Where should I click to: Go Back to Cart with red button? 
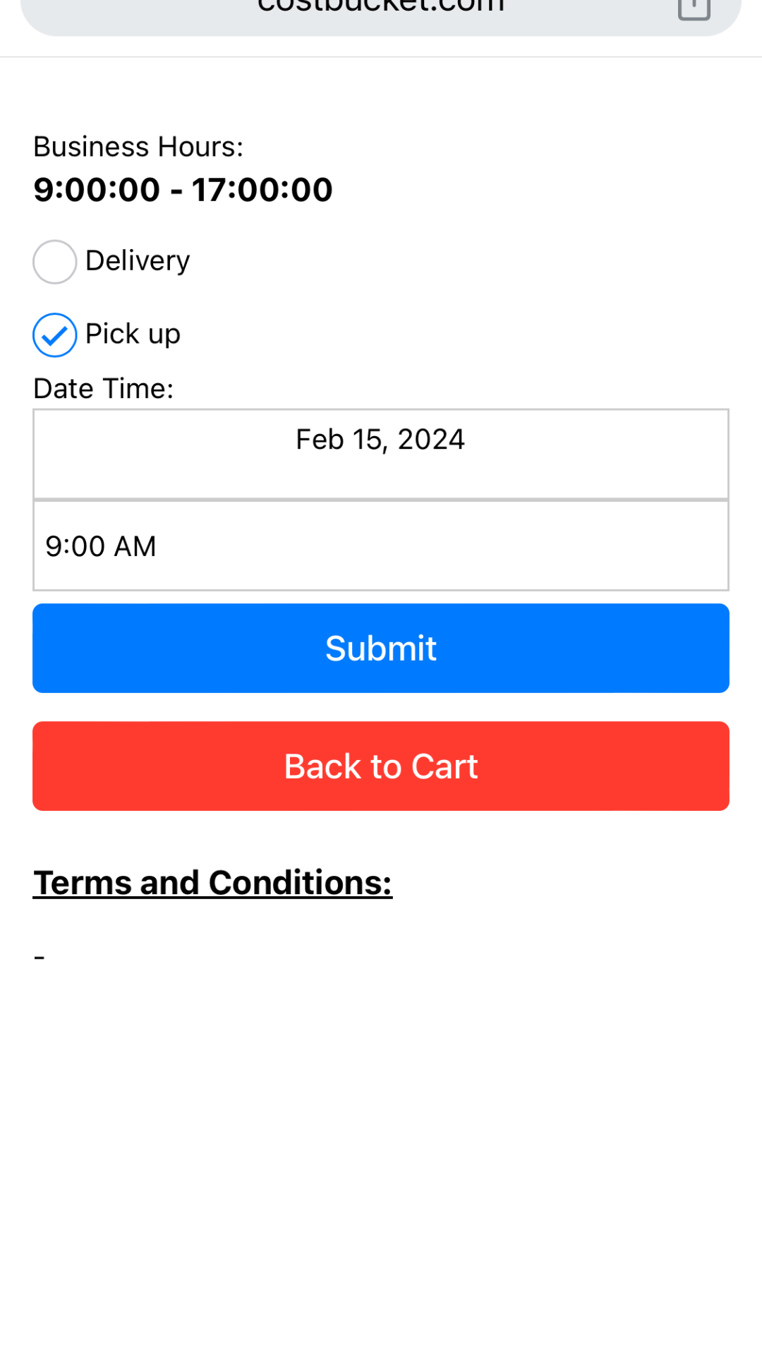coord(381,766)
